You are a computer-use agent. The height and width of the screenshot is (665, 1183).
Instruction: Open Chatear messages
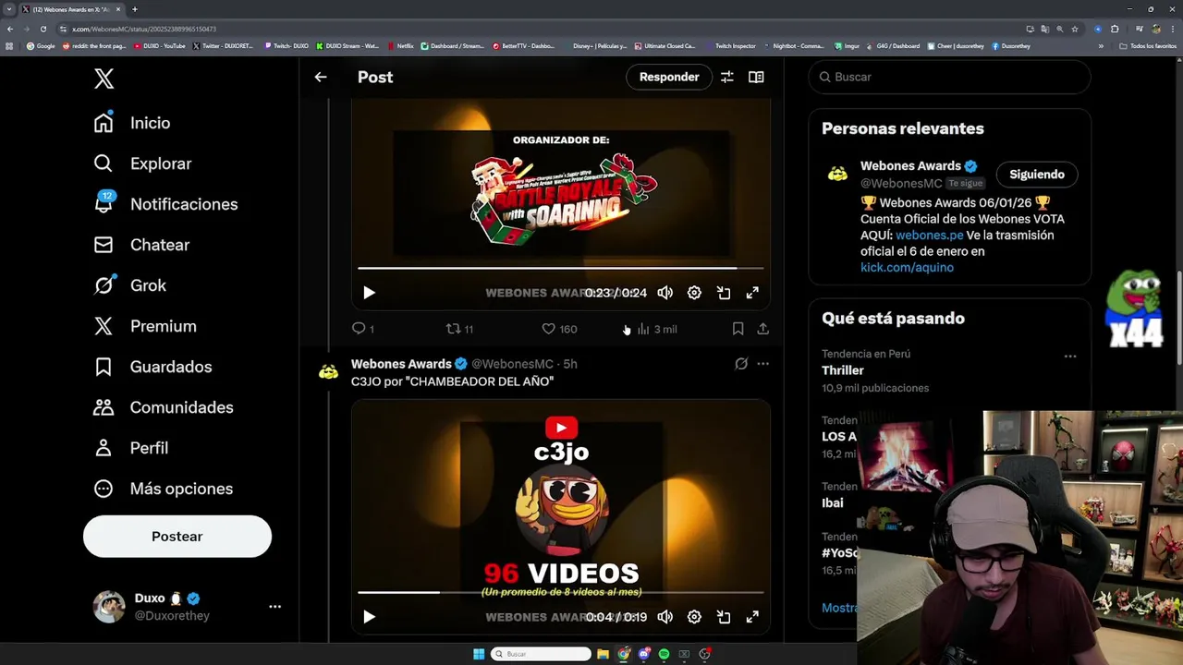tap(141, 245)
